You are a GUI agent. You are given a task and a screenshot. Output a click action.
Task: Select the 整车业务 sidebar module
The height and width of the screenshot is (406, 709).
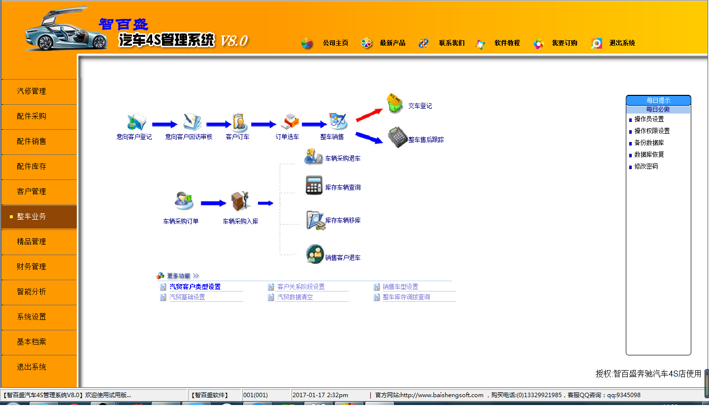(x=39, y=217)
